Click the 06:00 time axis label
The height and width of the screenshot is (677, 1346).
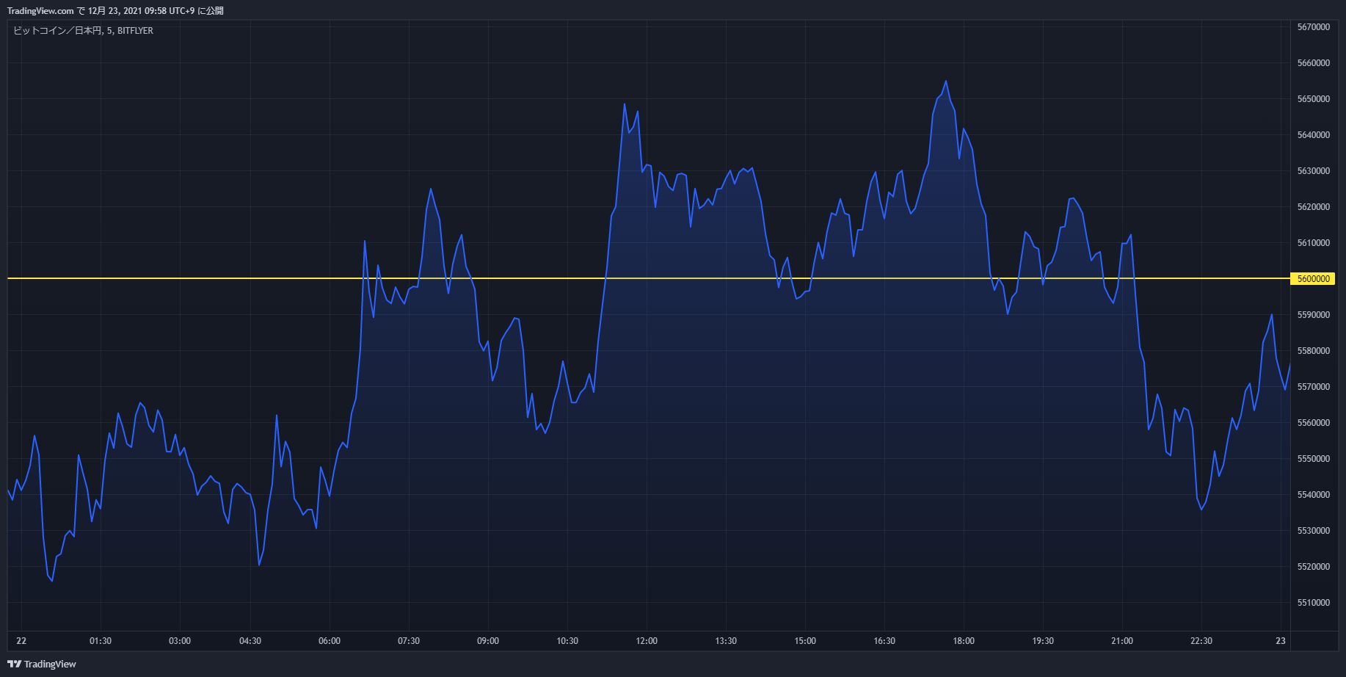pyautogui.click(x=330, y=641)
